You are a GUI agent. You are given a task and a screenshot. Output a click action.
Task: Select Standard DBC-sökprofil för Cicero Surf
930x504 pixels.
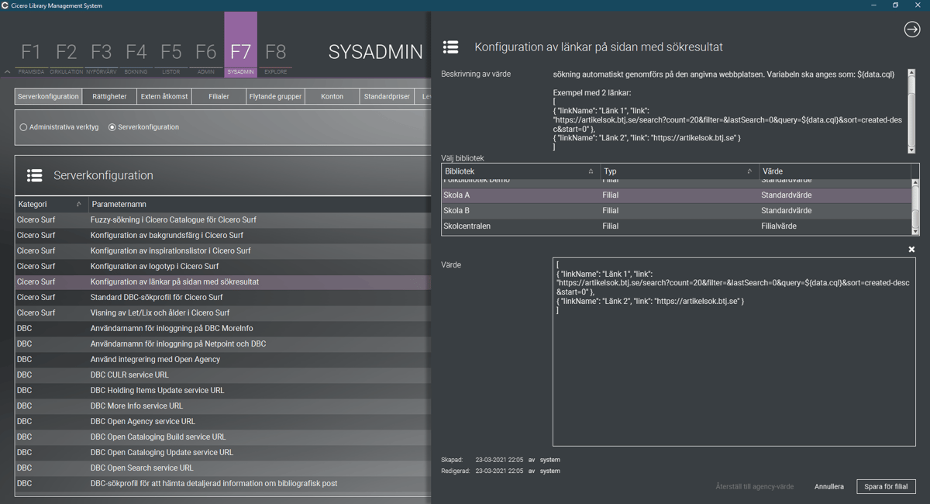[x=222, y=297]
